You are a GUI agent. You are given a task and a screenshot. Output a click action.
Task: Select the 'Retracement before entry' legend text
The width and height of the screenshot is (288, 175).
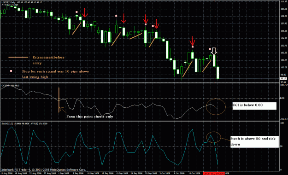click(48, 60)
